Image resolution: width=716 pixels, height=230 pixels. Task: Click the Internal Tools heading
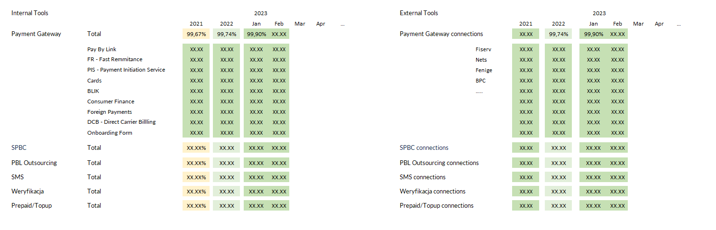click(x=30, y=13)
